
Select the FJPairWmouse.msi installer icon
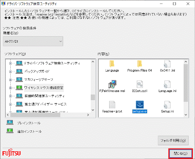point(112,84)
